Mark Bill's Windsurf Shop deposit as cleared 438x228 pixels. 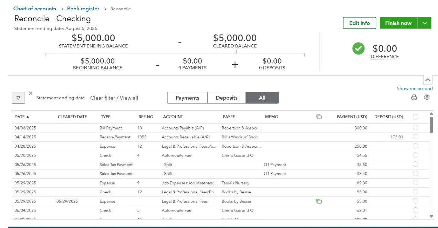coord(415,137)
